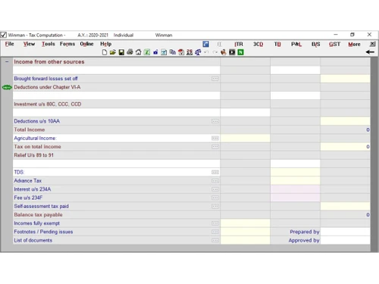The width and height of the screenshot is (379, 284).
Task: Click the blue lock icon
Action: pos(155,52)
